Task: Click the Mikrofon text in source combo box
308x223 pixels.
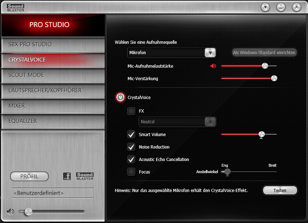Action: [x=138, y=53]
